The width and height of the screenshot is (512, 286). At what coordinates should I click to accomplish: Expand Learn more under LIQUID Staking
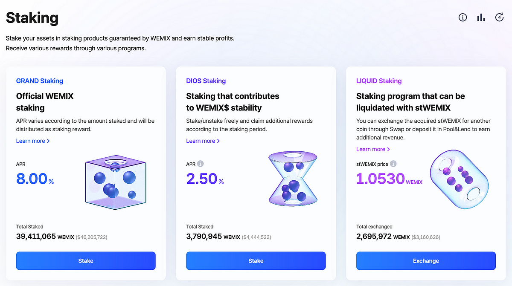(x=373, y=149)
